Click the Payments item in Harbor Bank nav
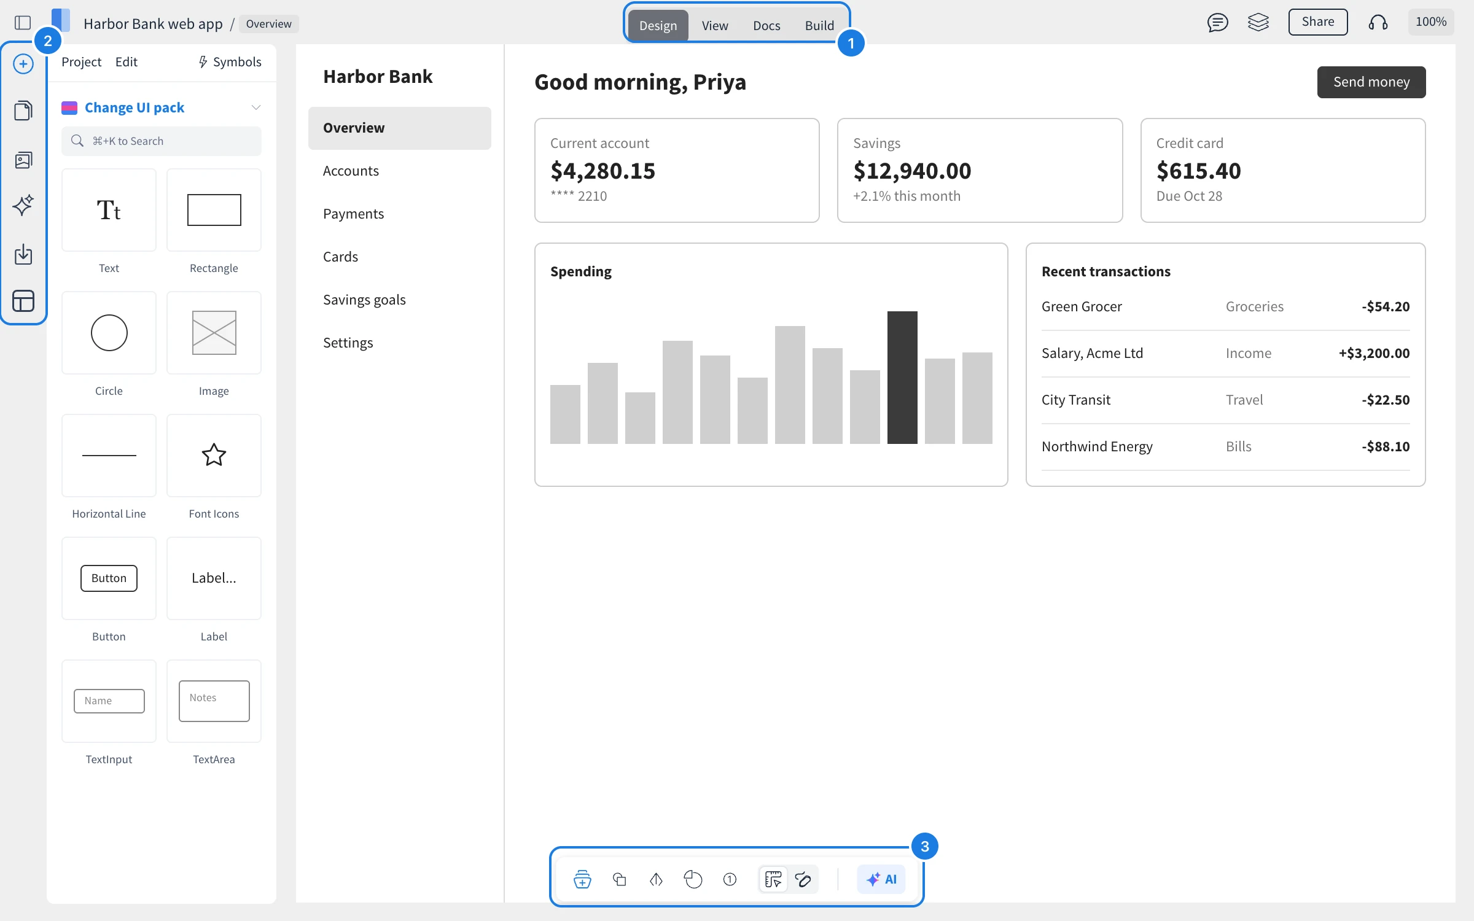 click(x=400, y=214)
